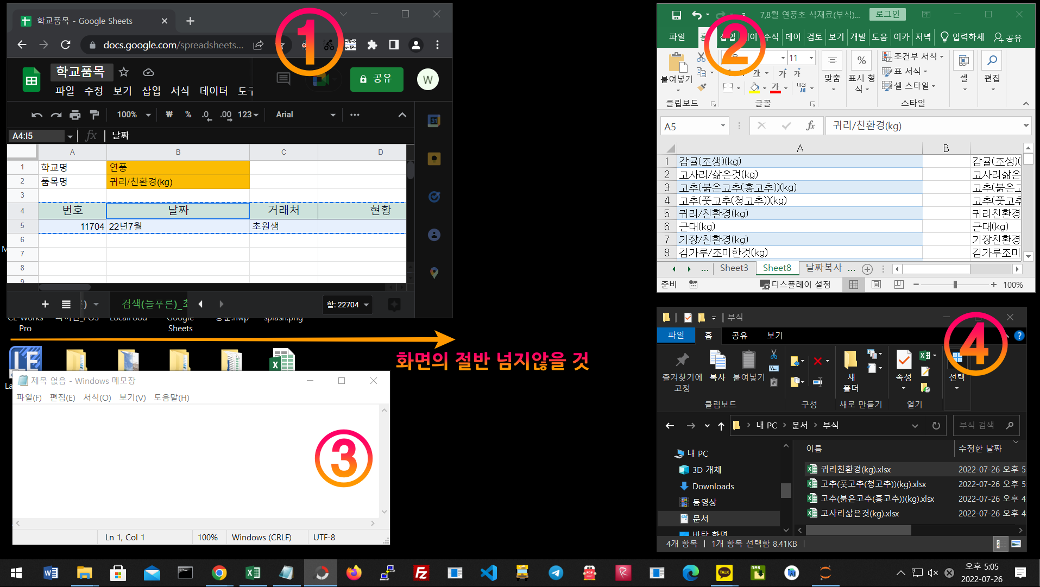Star the 학교품목 spreadsheet

point(124,72)
